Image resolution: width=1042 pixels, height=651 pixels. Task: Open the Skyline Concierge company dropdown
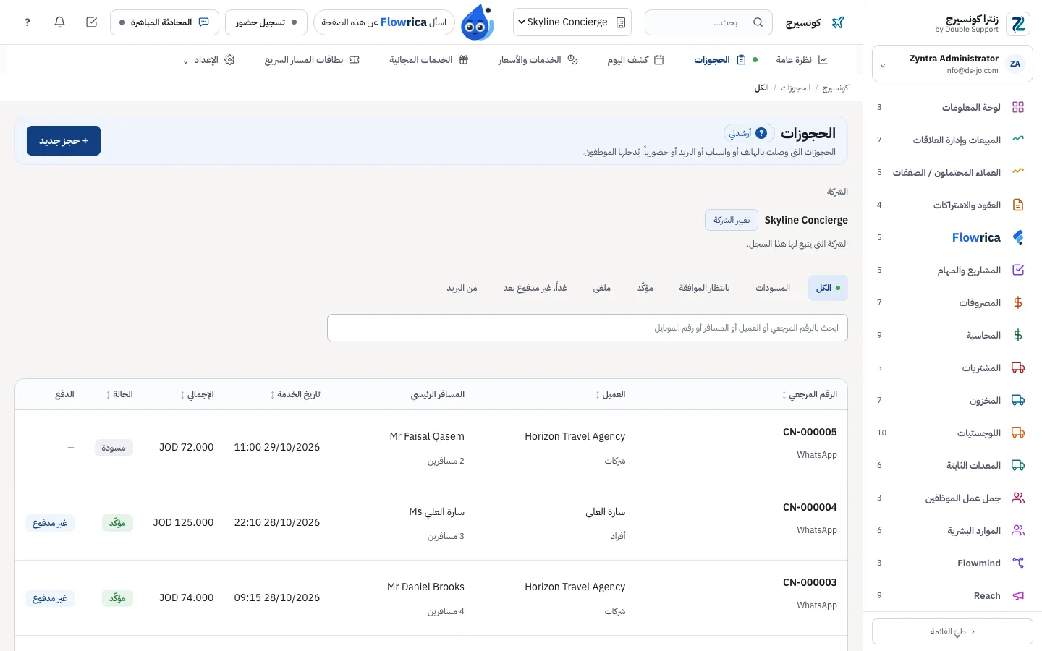(x=572, y=22)
